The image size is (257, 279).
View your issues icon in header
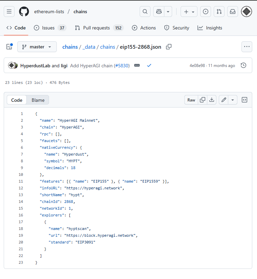206,11
